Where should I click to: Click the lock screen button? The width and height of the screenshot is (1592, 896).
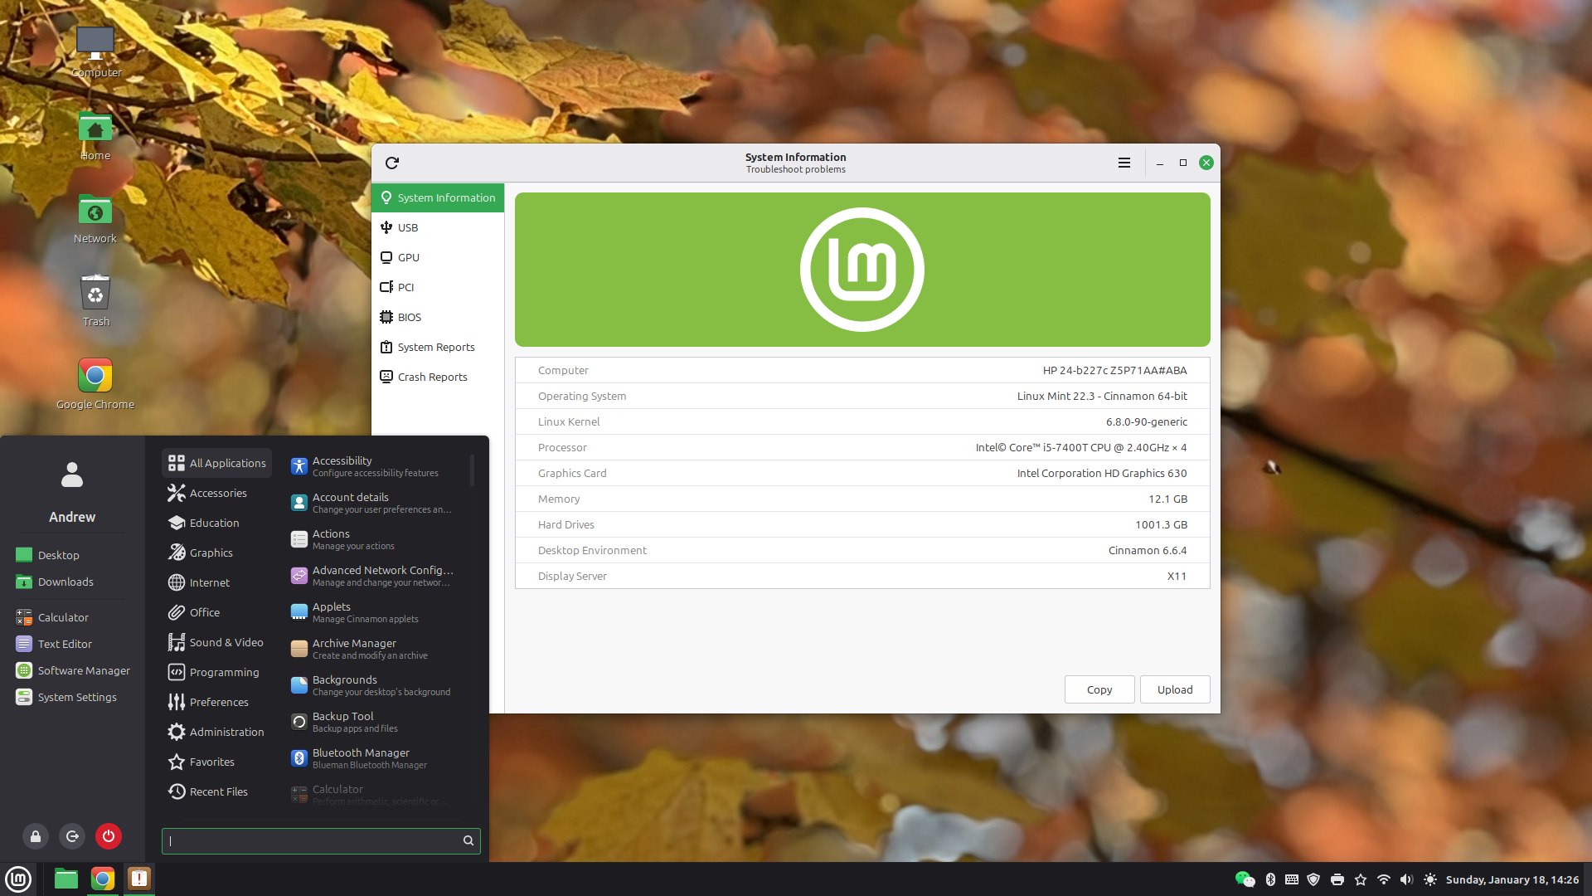click(x=36, y=836)
